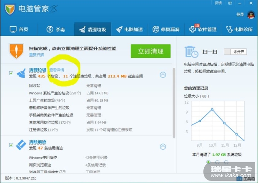Click the 反馈 feedback link
Screen dimensions: 258x183
coord(218,3)
